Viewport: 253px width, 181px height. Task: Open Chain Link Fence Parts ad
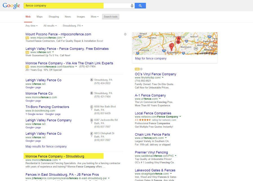pos(152,134)
